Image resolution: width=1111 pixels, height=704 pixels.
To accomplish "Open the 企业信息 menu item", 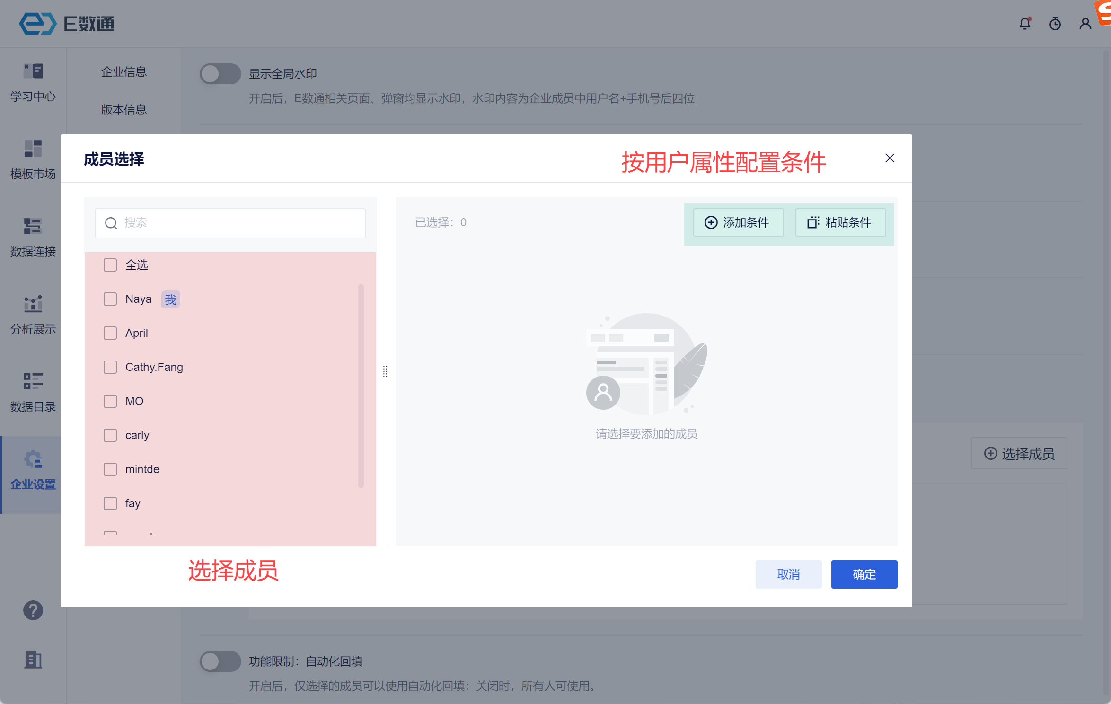I will coord(124,72).
